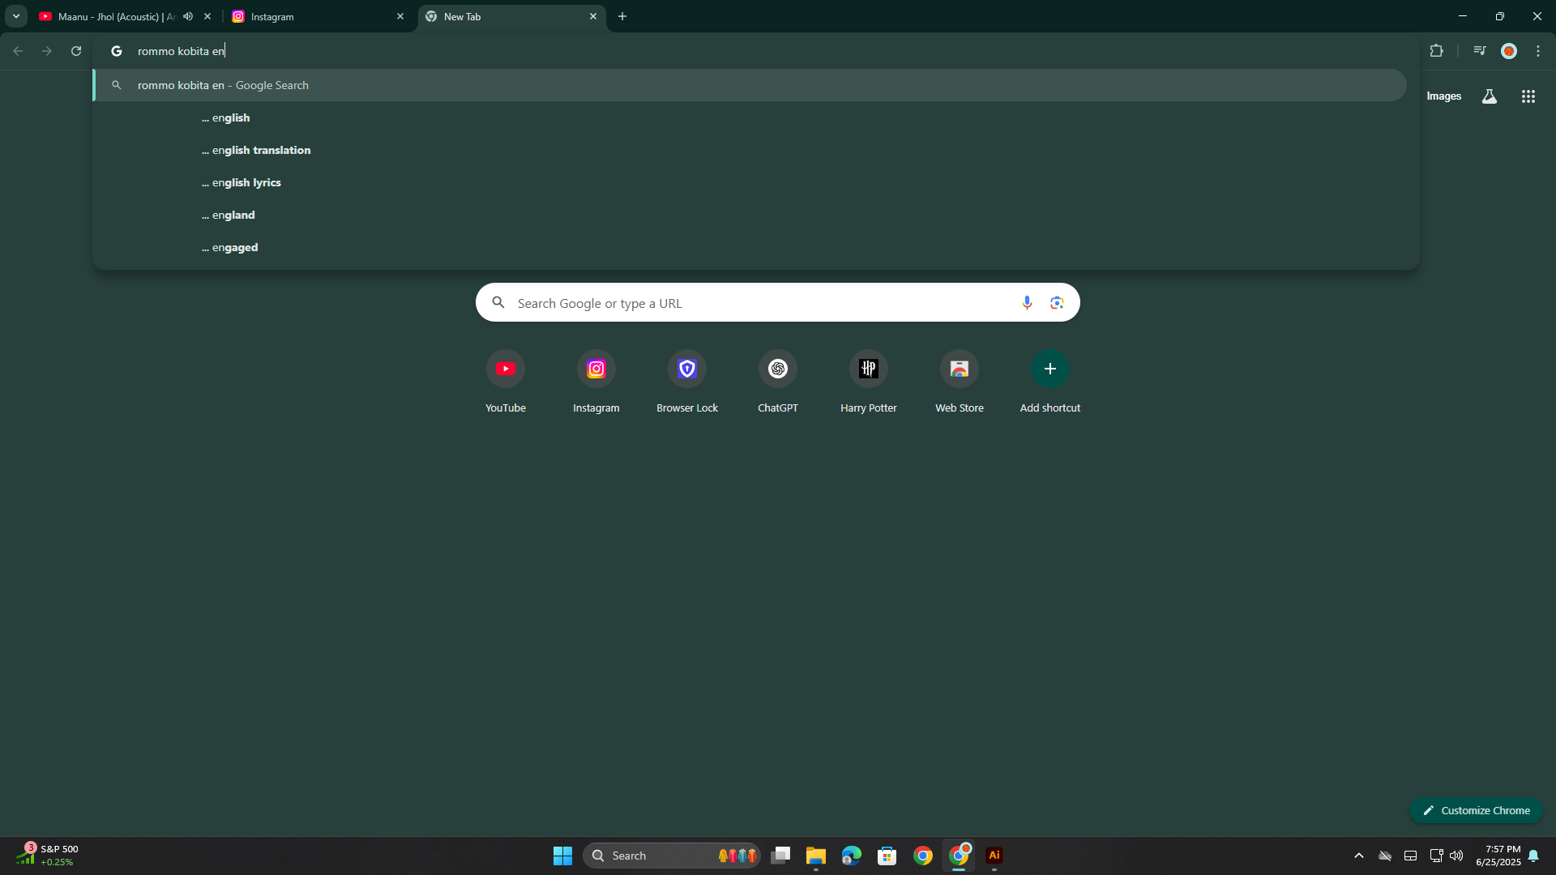Viewport: 1556px width, 875px height.
Task: Close the Instagram tab
Action: click(x=400, y=16)
